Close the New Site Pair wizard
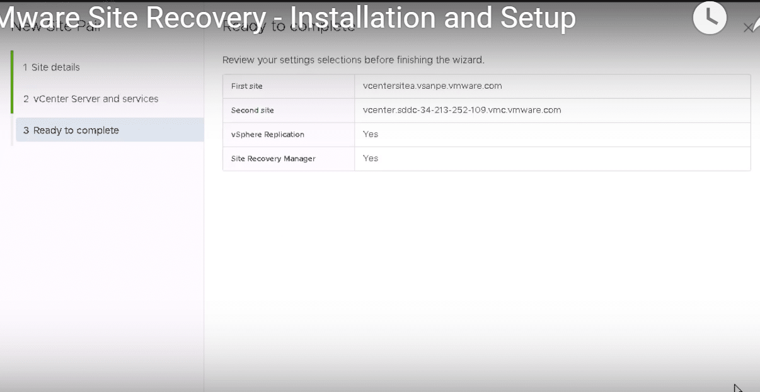 click(x=748, y=28)
